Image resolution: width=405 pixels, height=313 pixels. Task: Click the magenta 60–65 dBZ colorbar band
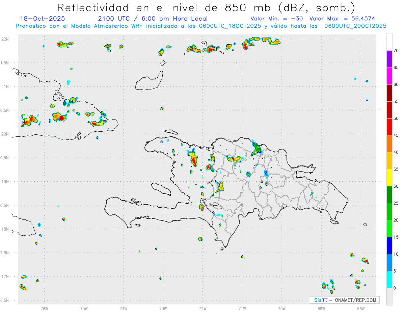tap(389, 76)
